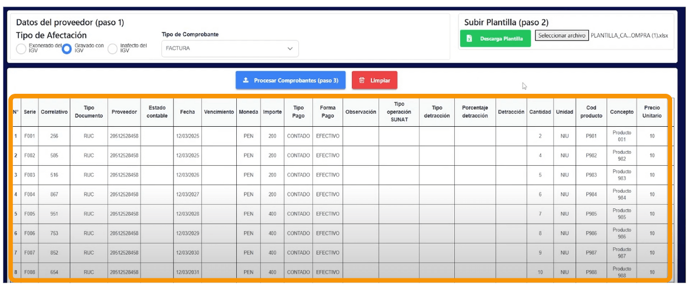Screen dimensions: 691x289
Task: Click the F007 serie cell
Action: (30, 253)
